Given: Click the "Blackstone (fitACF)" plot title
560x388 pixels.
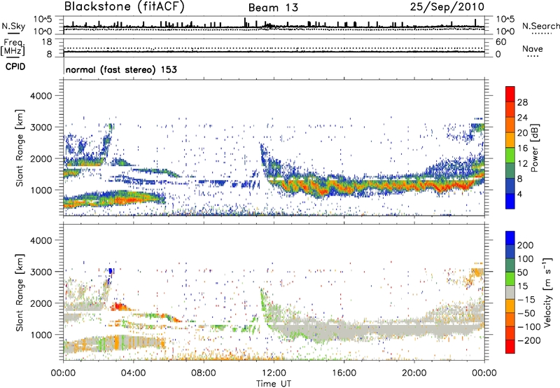Looking at the screenshot, I should pyautogui.click(x=125, y=7).
